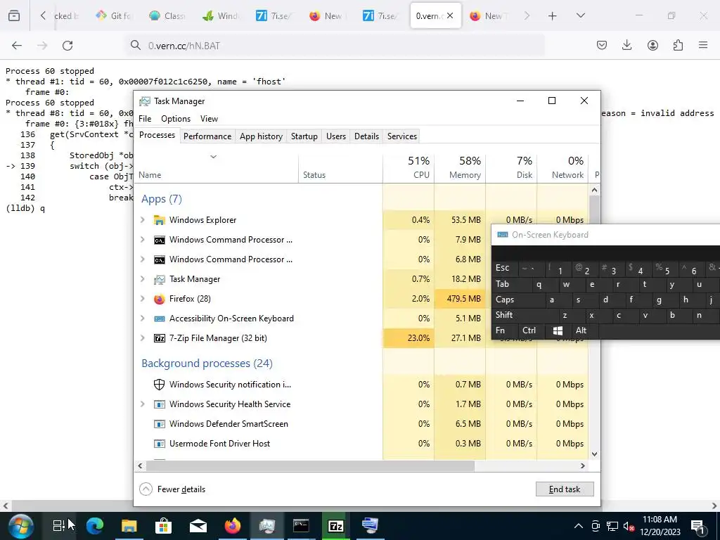Viewport: 720px width, 540px height.
Task: Click Task Manager horizontal scrollbar thumb
Action: (310, 465)
